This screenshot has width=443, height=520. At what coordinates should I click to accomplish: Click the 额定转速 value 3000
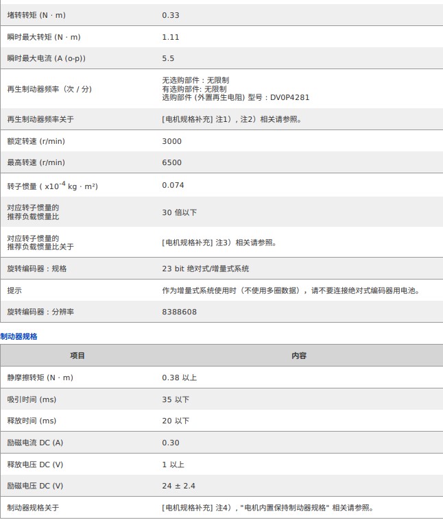172,141
